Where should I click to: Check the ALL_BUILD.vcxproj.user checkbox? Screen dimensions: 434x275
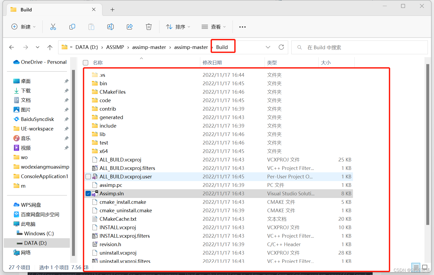pyautogui.click(x=88, y=177)
